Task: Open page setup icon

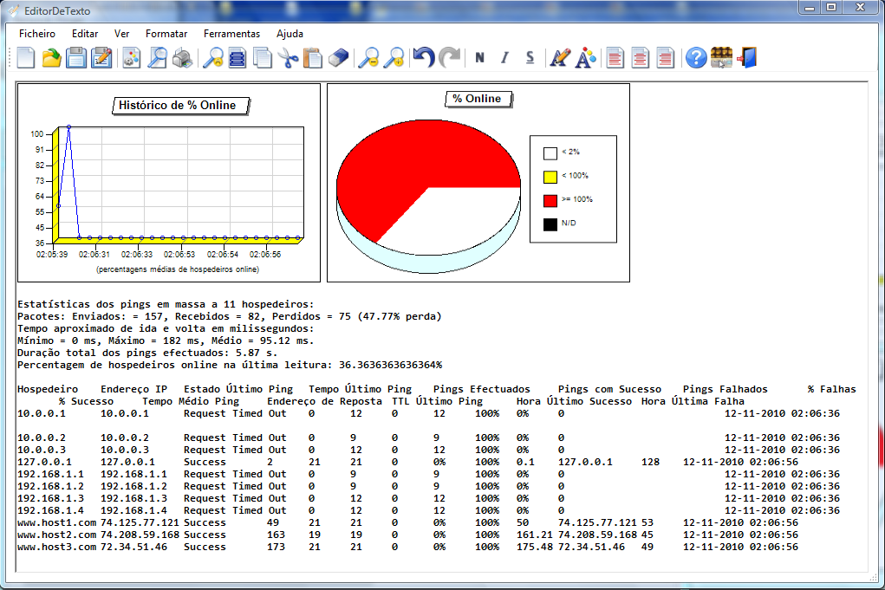Action: coord(132,58)
